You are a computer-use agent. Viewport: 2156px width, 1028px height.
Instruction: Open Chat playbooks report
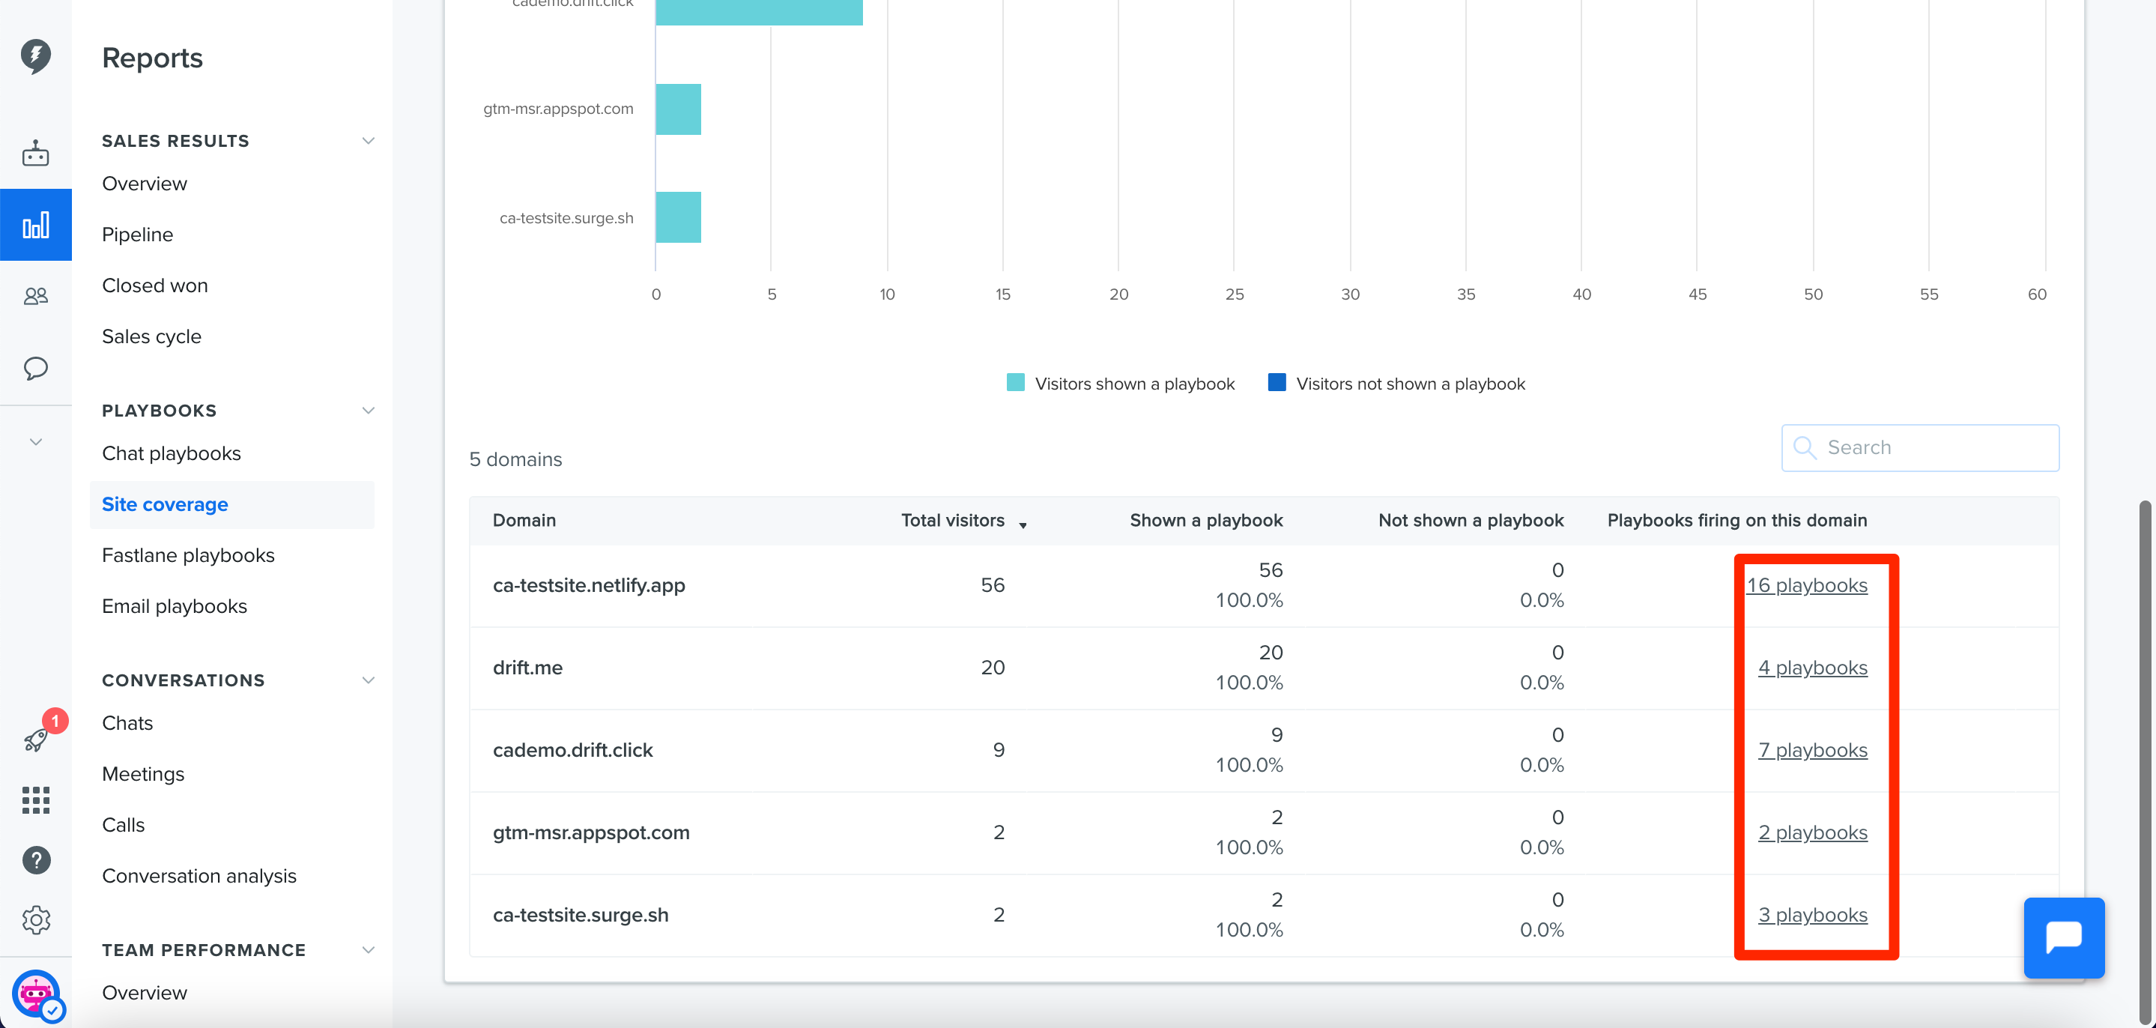click(172, 454)
